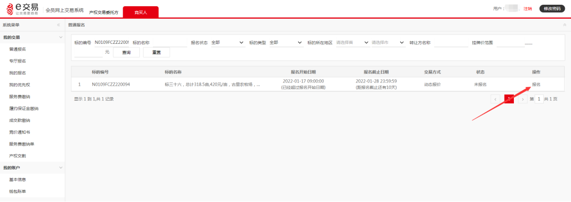This screenshot has width=571, height=202.
Task: Collapse the 我的账户 menu group
Action: click(60, 168)
